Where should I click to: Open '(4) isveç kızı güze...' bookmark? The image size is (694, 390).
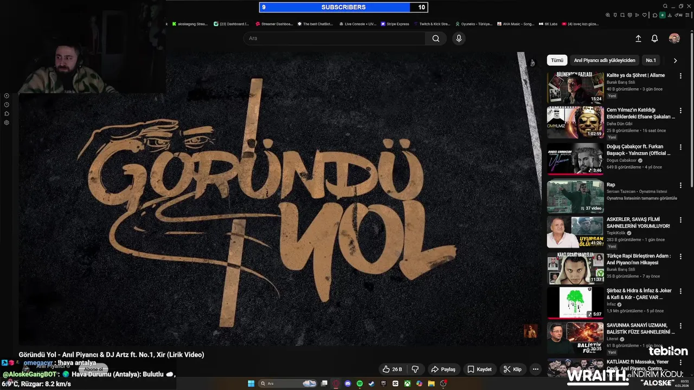[x=580, y=24]
